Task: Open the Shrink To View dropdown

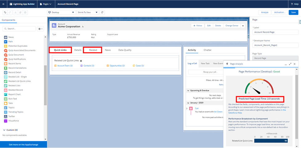Action: click(88, 12)
